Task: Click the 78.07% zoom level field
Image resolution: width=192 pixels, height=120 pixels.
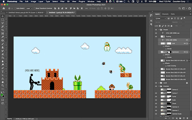Action: [x=9, y=119]
